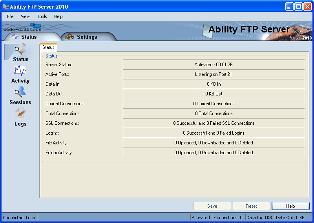Click the 'Active Ports:' label
Screen dimensions: 314x223
[57, 74]
